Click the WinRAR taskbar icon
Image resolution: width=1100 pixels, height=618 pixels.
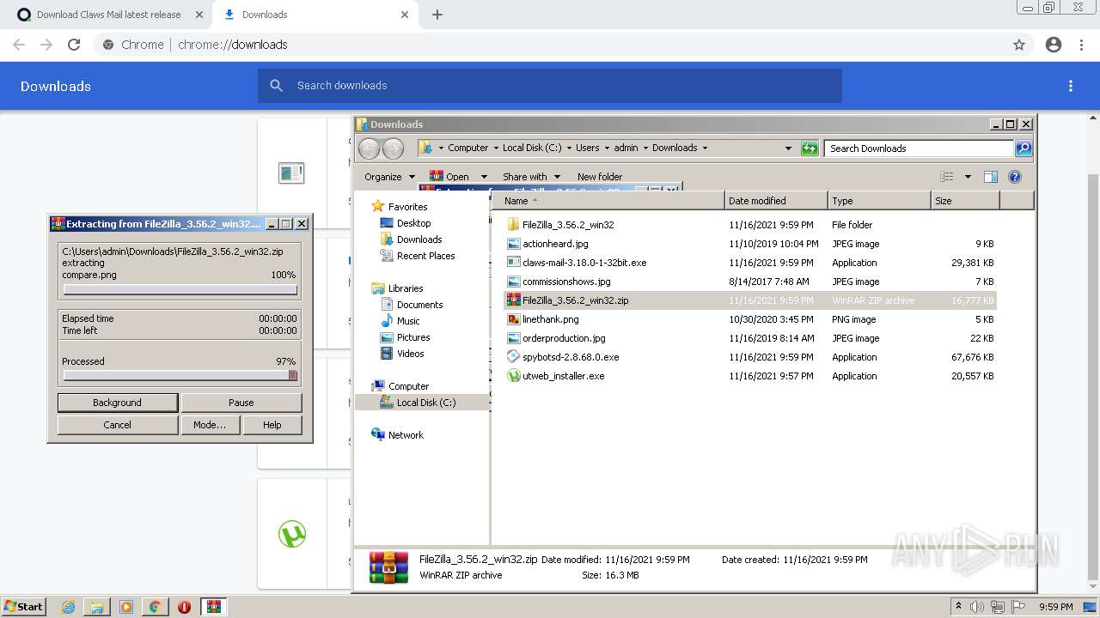click(214, 607)
